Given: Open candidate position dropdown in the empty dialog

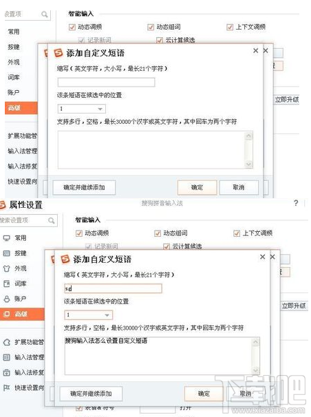Looking at the screenshot, I should (x=82, y=109).
